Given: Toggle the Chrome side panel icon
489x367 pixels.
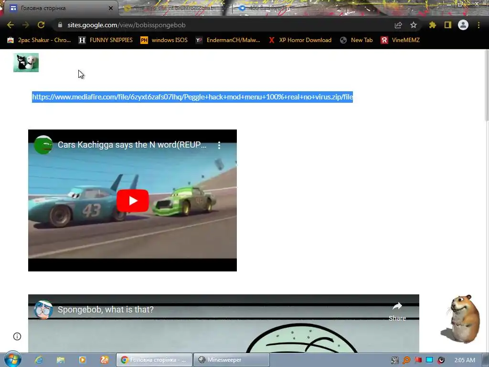Looking at the screenshot, I should point(448,25).
